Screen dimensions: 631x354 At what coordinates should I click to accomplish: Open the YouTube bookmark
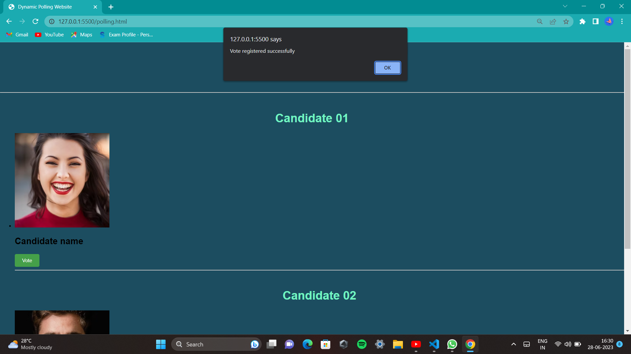pyautogui.click(x=49, y=35)
